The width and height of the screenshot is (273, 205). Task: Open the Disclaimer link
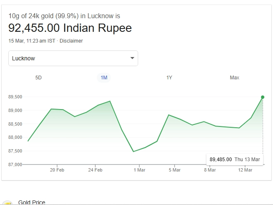(x=71, y=41)
